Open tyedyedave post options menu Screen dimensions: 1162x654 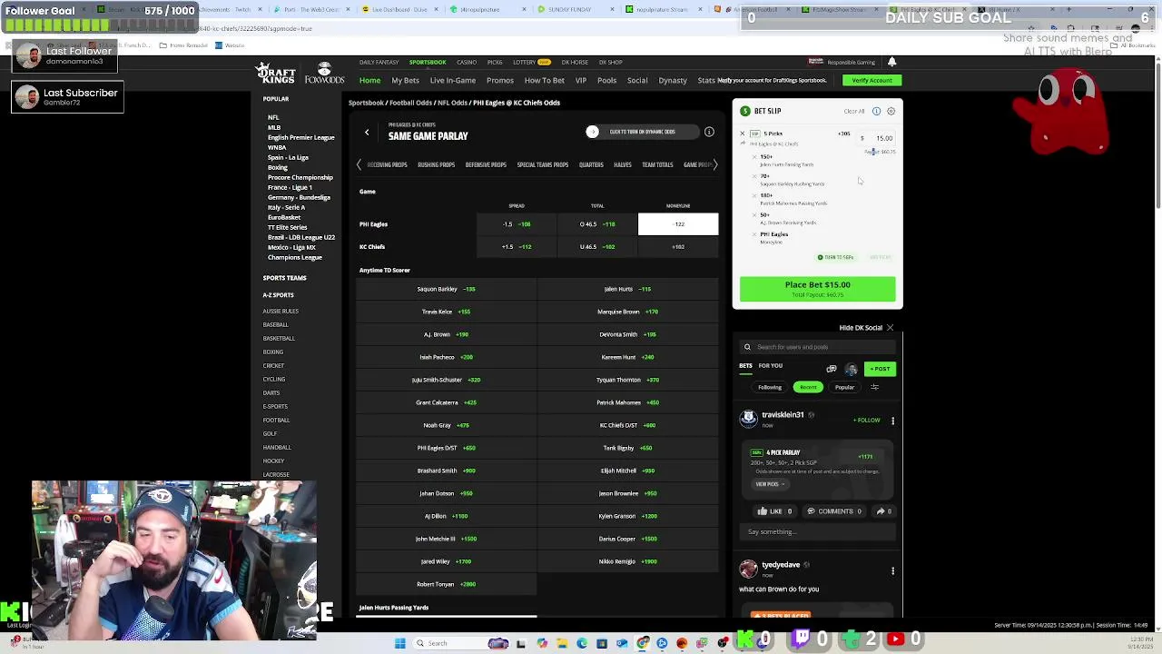[x=892, y=571]
